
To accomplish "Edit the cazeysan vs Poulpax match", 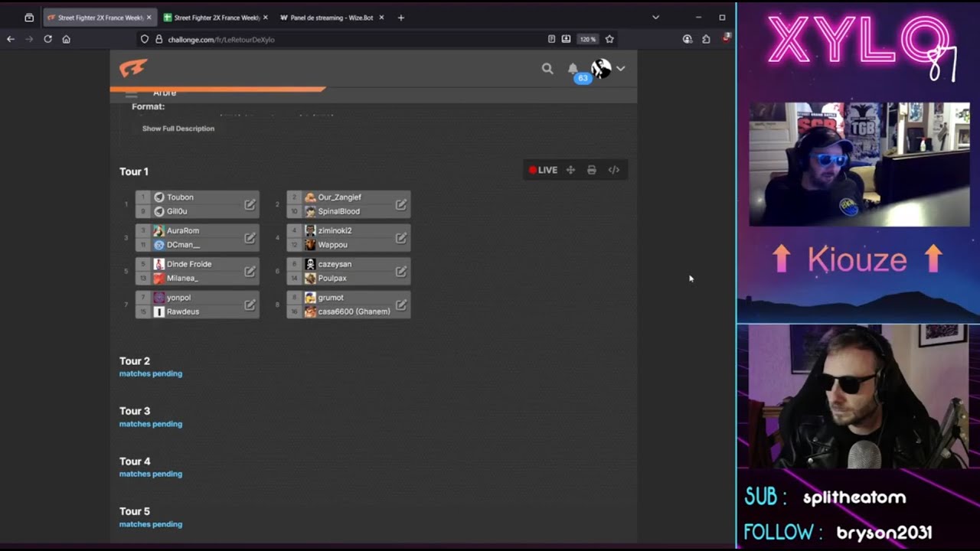I will pyautogui.click(x=400, y=272).
